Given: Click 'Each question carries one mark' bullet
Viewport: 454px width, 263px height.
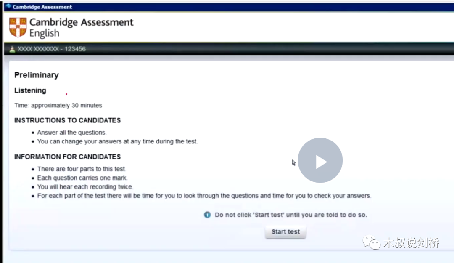Looking at the screenshot, I should [82, 178].
